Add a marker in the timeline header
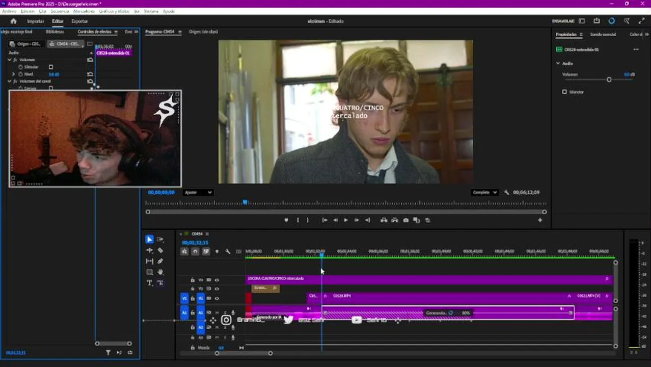 point(217,251)
